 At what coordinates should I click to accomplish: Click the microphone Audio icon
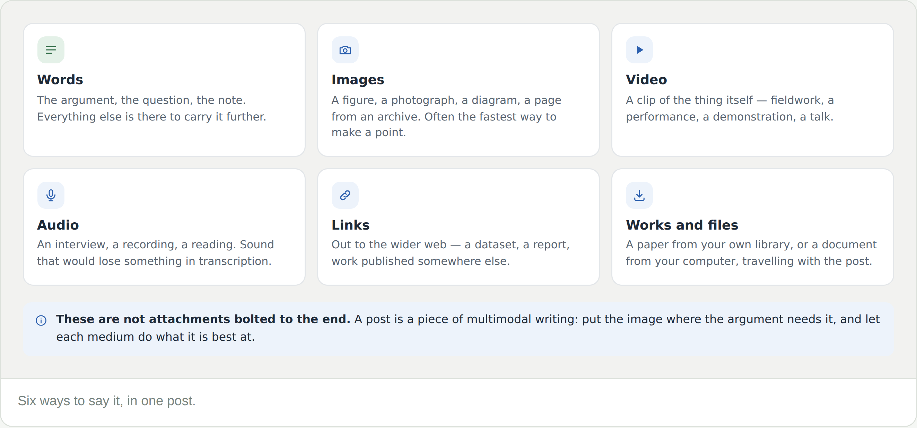pyautogui.click(x=51, y=195)
